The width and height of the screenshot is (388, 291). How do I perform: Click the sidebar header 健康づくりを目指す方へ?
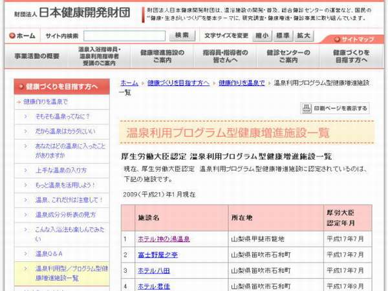tap(61, 87)
